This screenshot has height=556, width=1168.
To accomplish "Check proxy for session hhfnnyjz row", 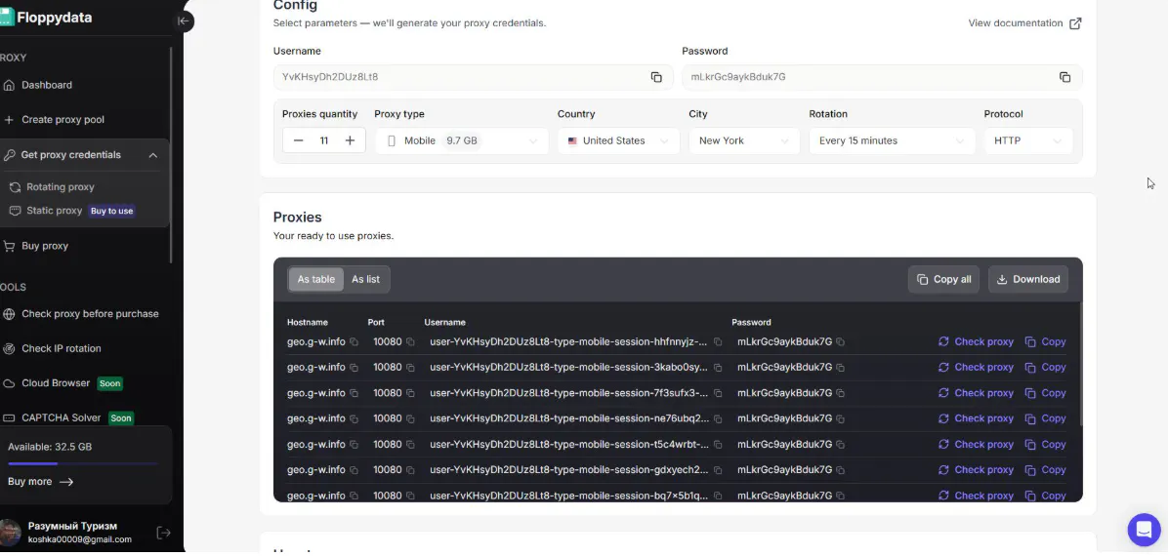I will [x=976, y=341].
